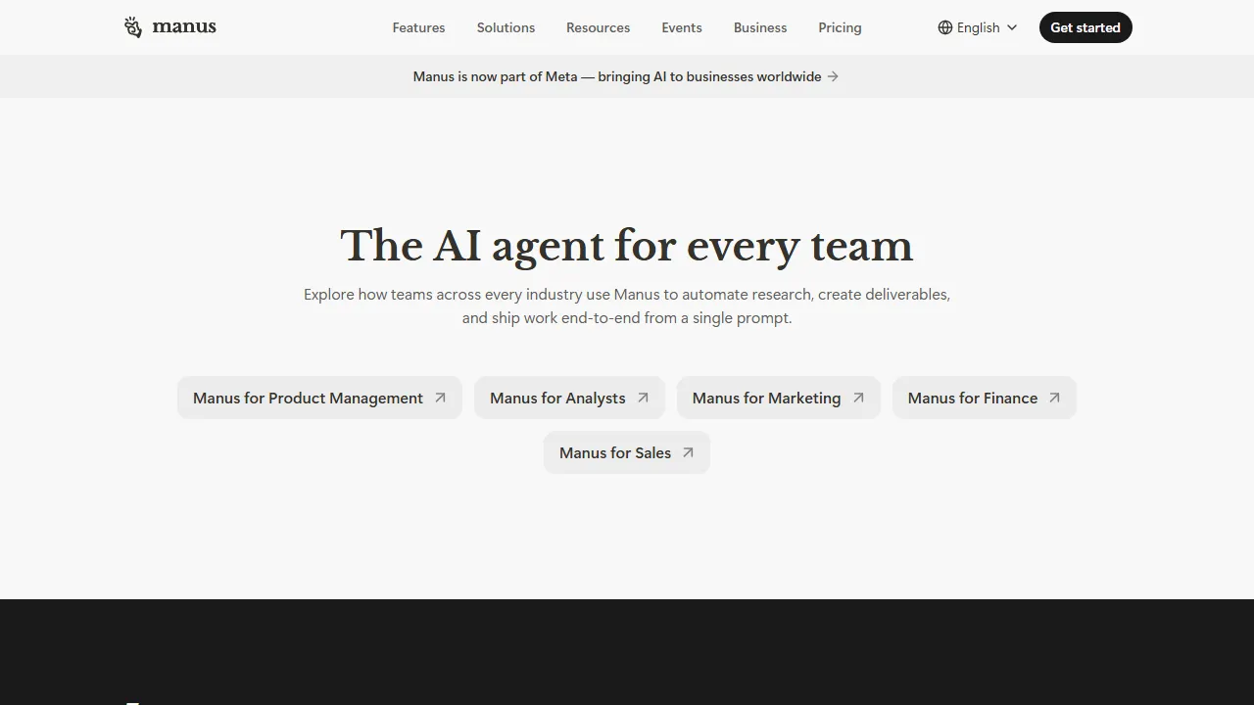Open the Features menu
The width and height of the screenshot is (1254, 705).
[x=418, y=27]
